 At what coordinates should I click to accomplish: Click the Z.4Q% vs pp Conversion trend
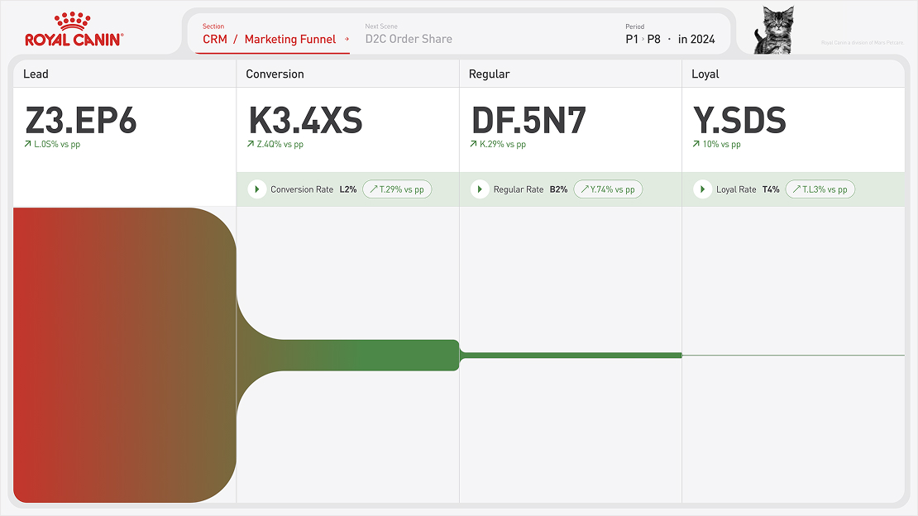pos(275,144)
